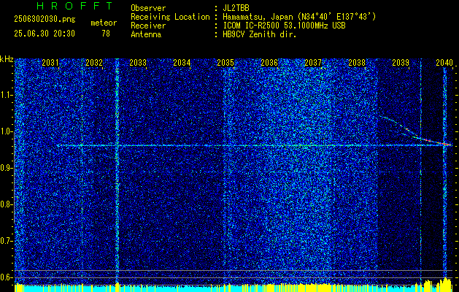Click the meteor label
The image size is (459, 292).
click(x=104, y=23)
